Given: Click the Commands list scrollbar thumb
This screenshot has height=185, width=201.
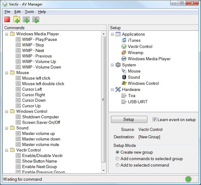Looking at the screenshot, I should point(104,100).
